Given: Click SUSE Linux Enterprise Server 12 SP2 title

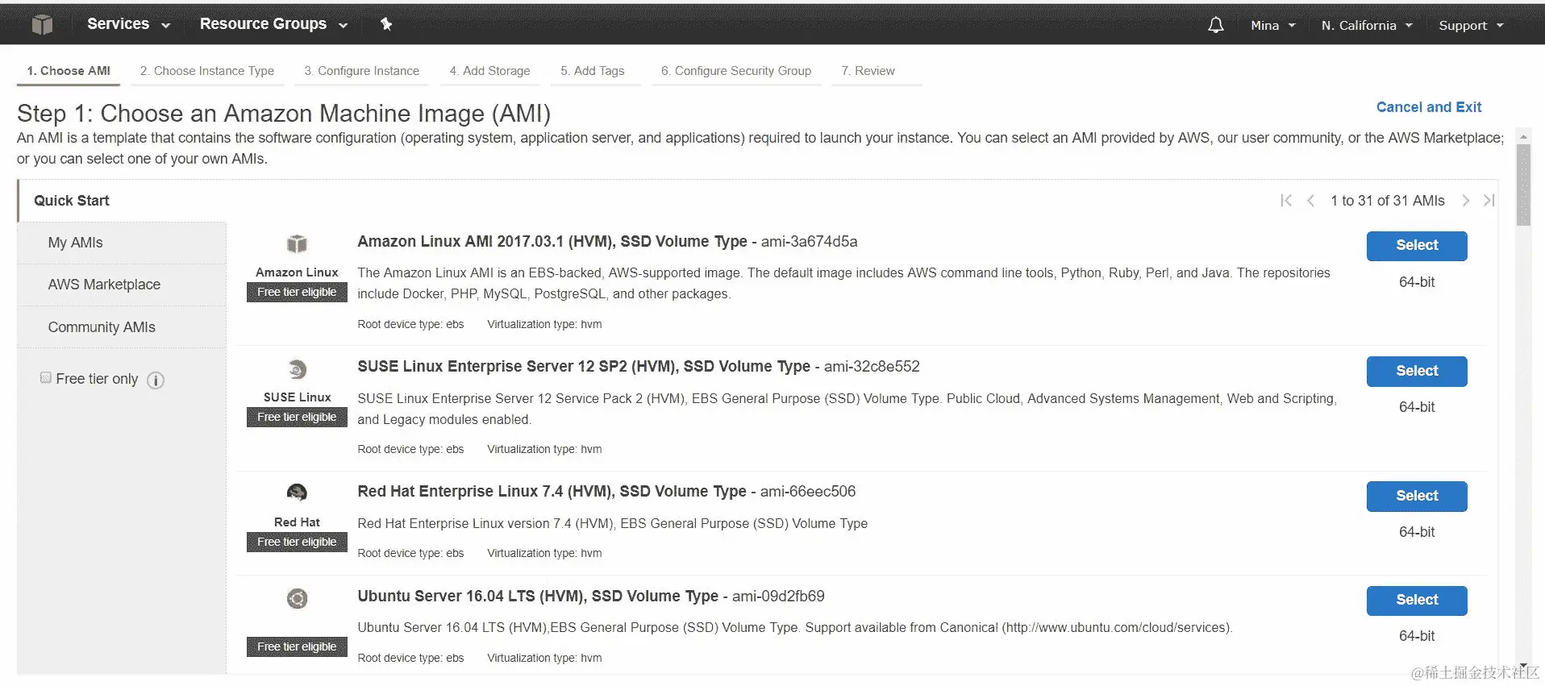Looking at the screenshot, I should click(584, 367).
